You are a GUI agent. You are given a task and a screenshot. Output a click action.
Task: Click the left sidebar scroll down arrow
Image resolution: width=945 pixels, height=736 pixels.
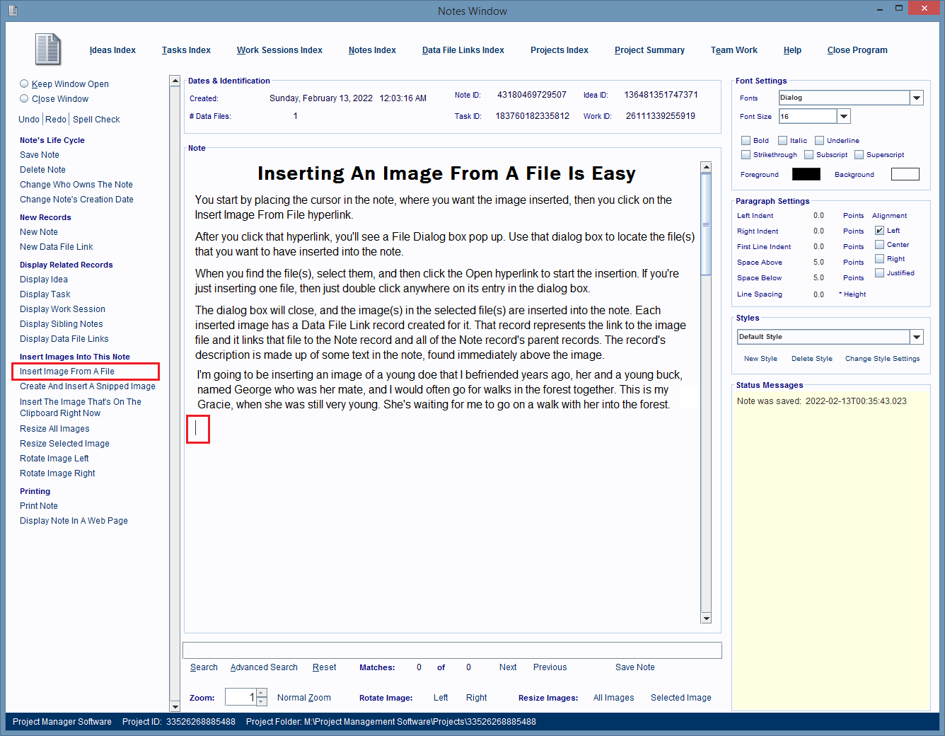175,706
